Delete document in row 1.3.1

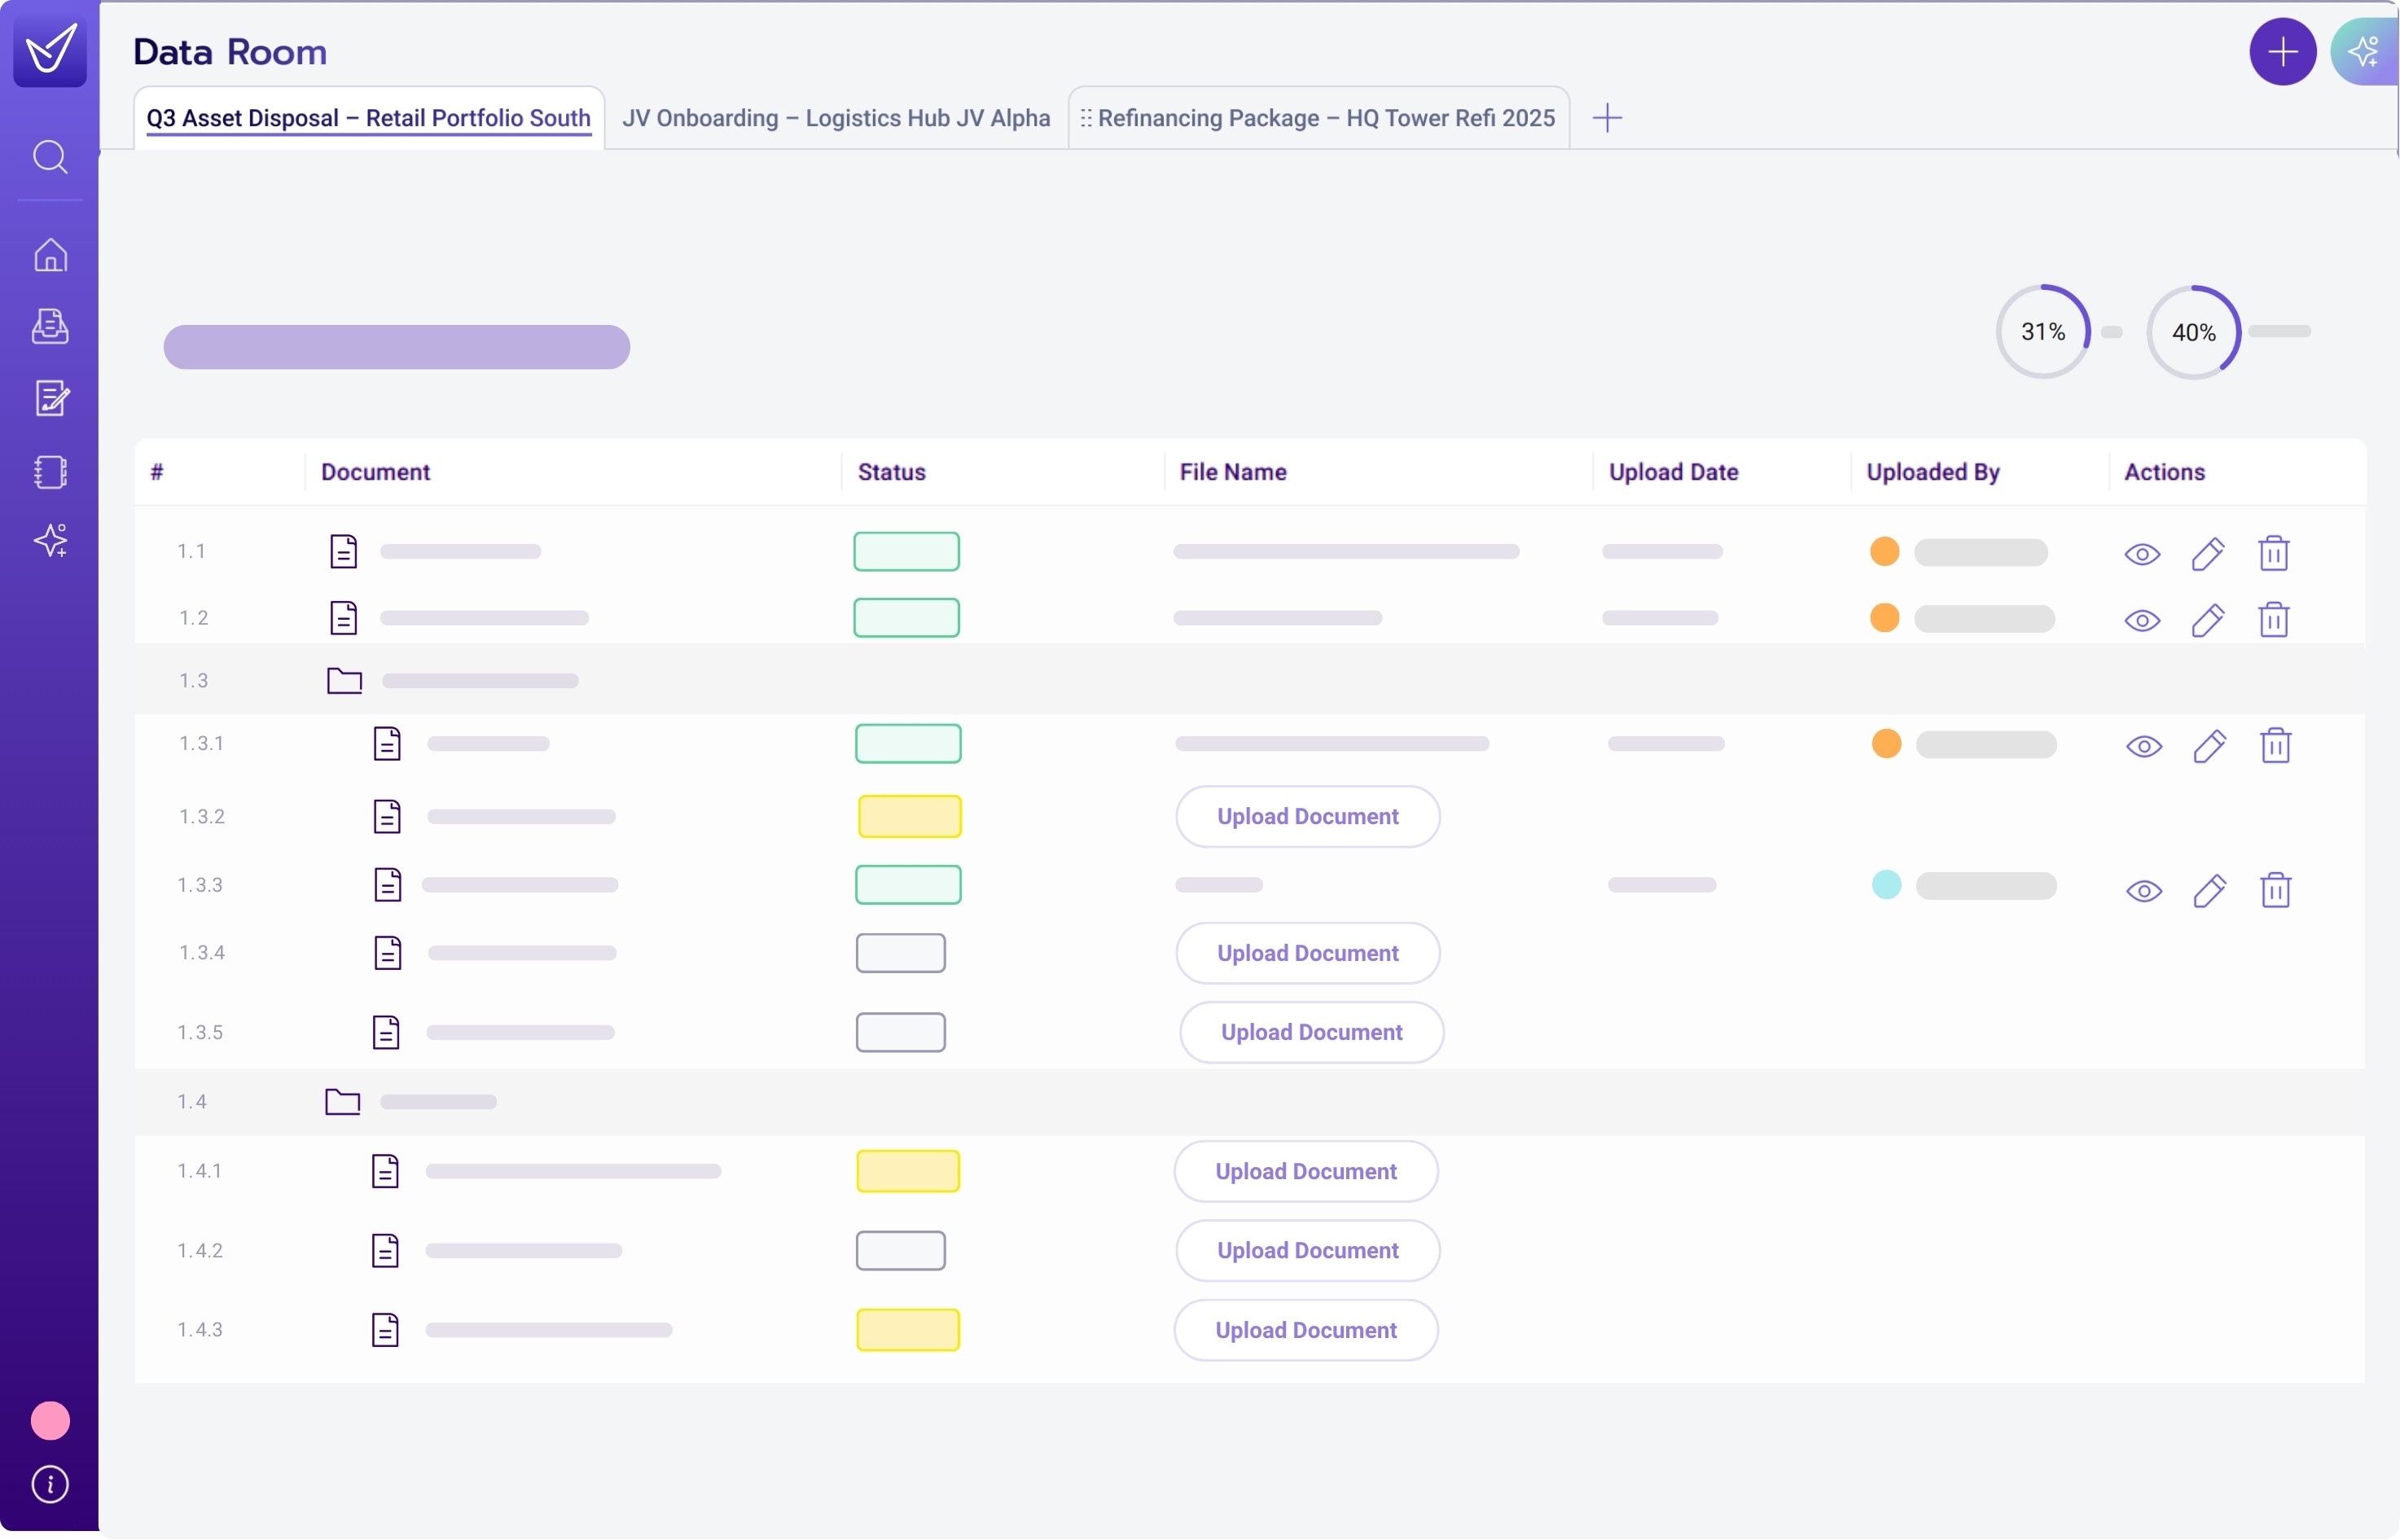point(2276,746)
